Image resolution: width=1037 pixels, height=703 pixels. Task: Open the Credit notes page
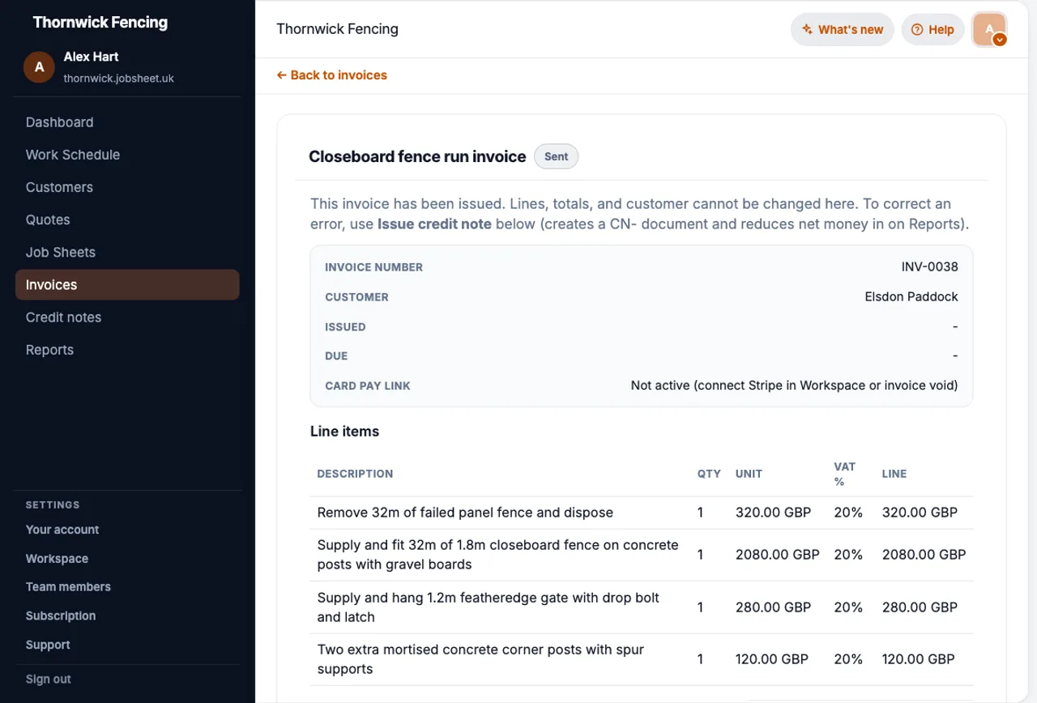click(63, 317)
